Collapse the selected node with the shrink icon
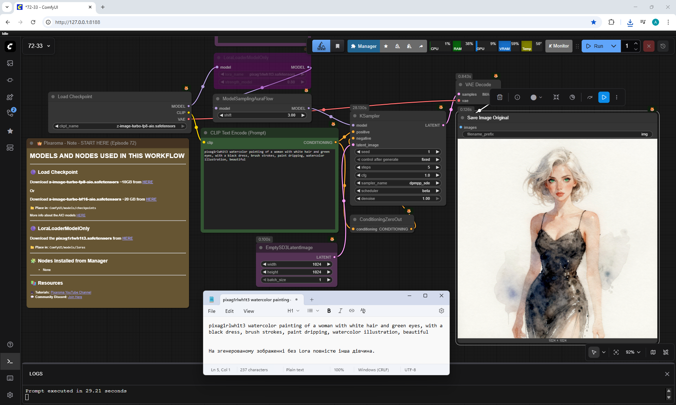 click(556, 97)
